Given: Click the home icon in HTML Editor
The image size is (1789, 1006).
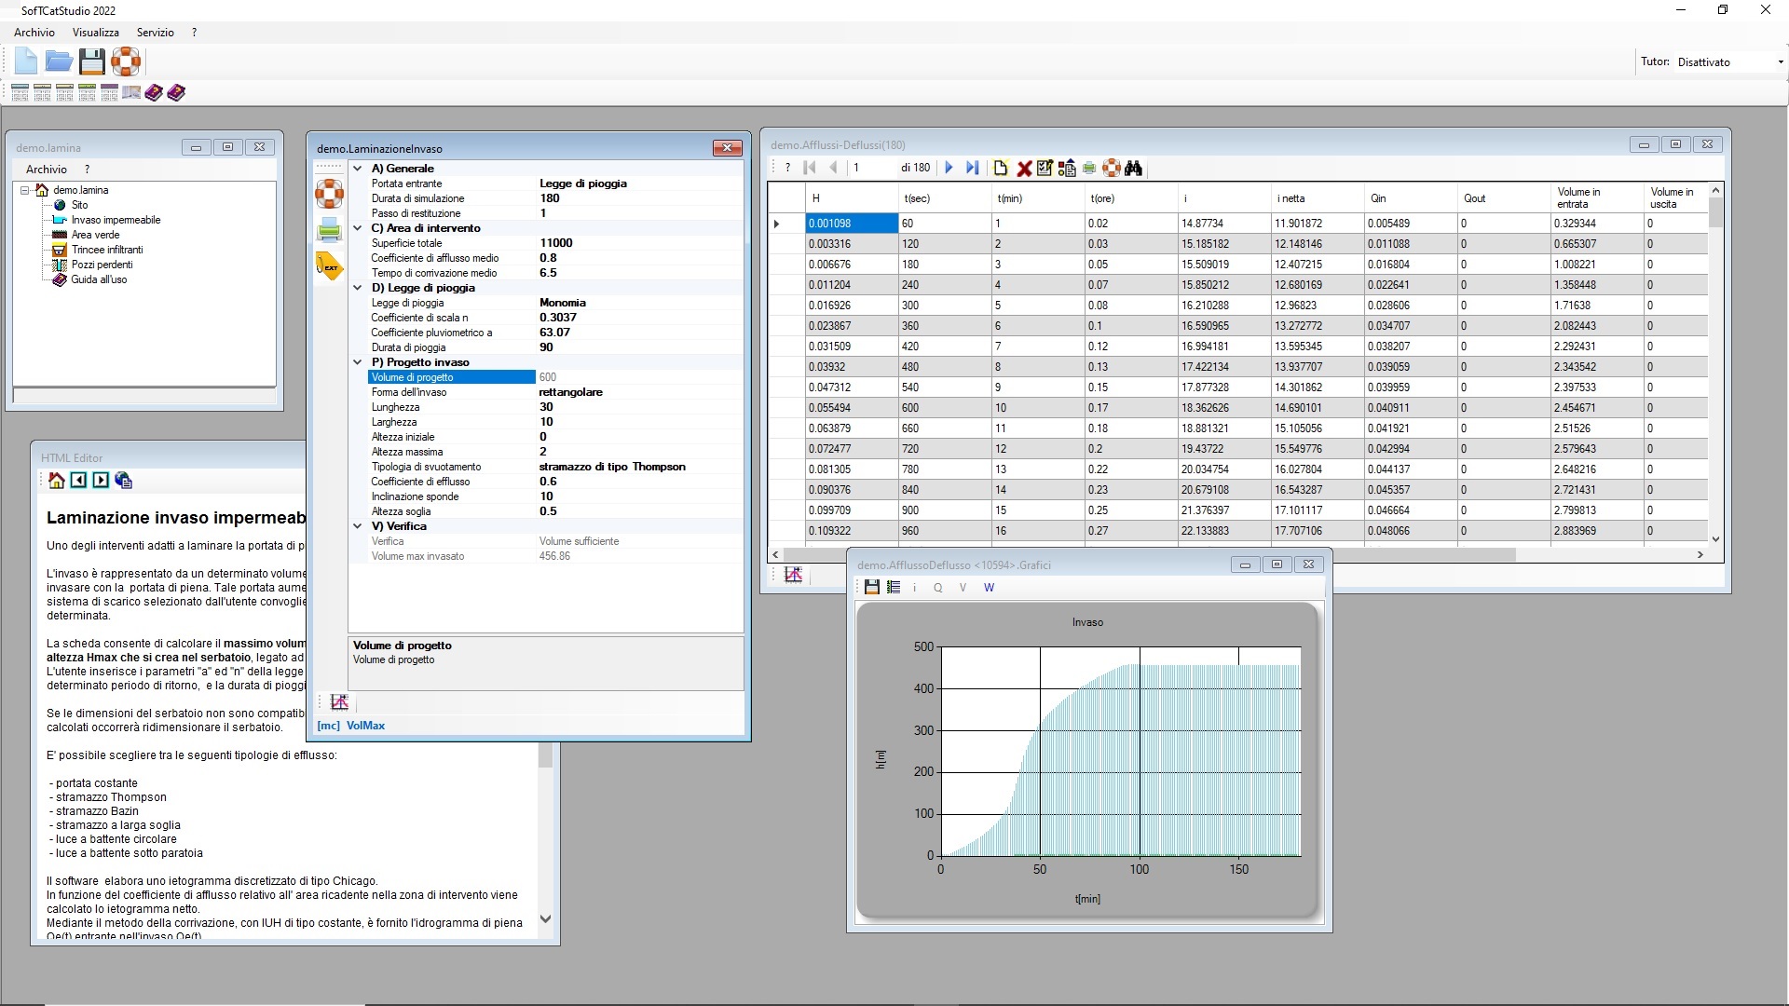Looking at the screenshot, I should pyautogui.click(x=57, y=481).
